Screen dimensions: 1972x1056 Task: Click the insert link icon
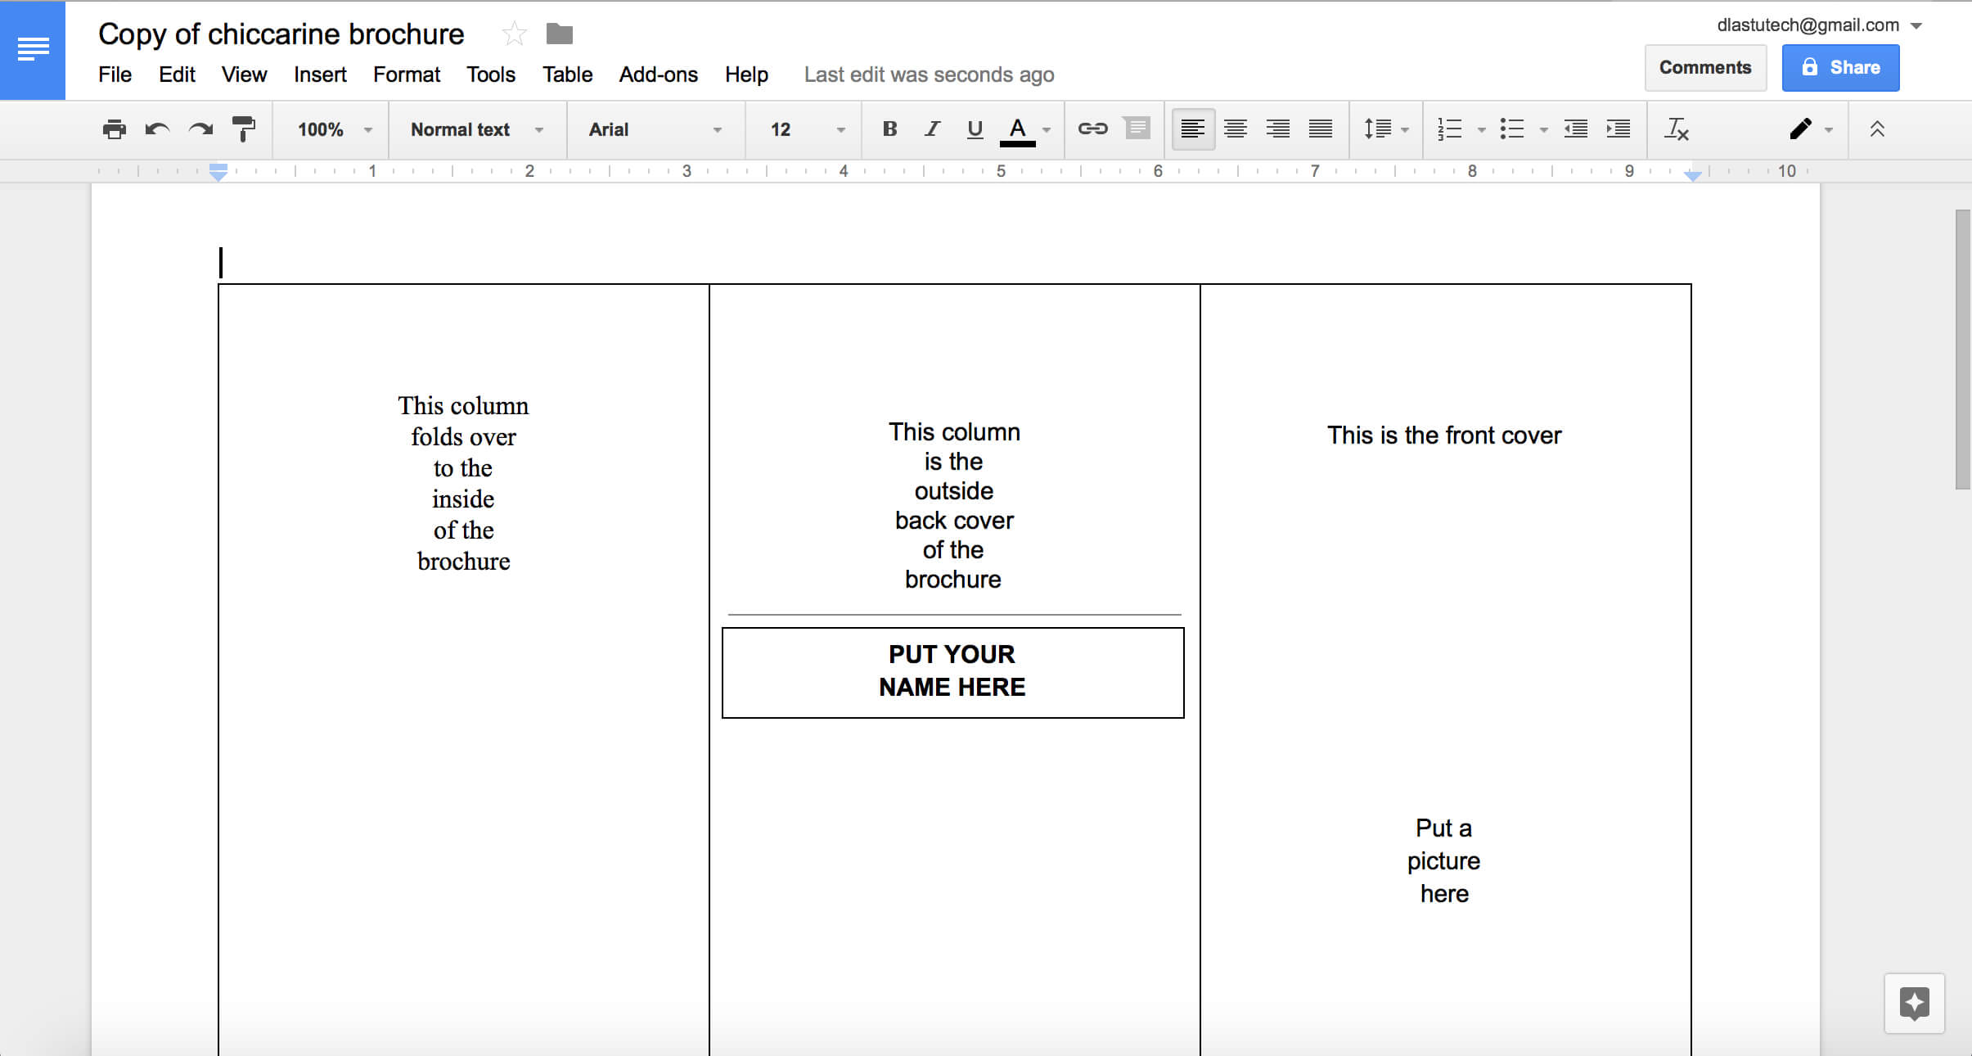(1091, 129)
